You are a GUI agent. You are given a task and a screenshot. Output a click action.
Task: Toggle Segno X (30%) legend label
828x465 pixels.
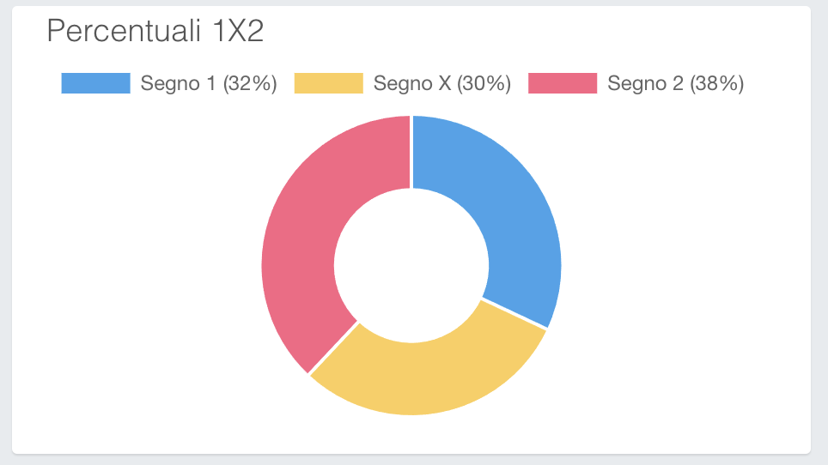coord(442,83)
